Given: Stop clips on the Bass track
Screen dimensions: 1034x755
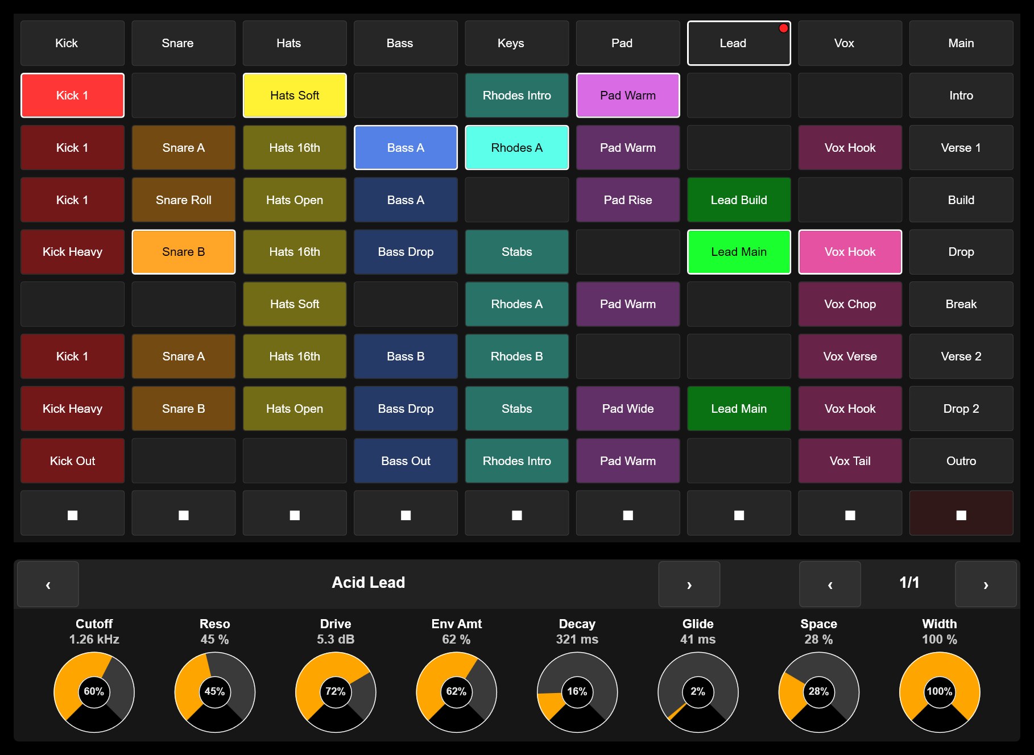Looking at the screenshot, I should coord(406,513).
